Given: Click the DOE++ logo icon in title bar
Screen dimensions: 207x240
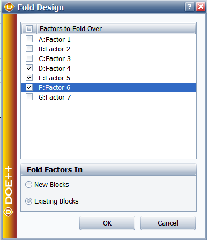Looking at the screenshot, I should tap(9, 7).
